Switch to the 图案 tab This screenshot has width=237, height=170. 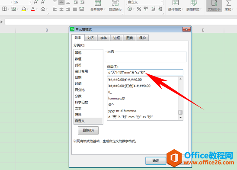(130, 38)
